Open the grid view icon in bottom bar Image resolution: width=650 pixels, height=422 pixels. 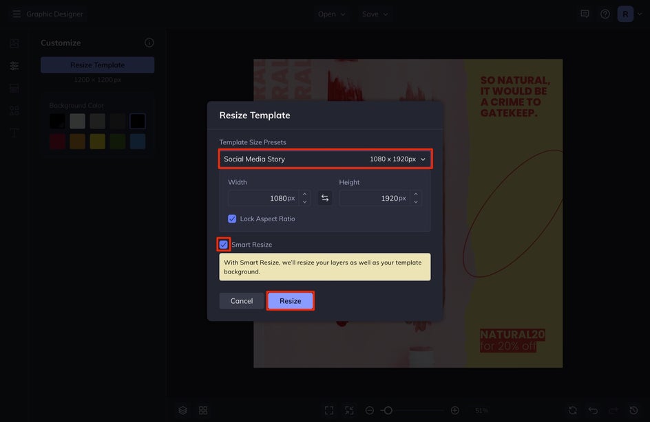click(x=203, y=410)
